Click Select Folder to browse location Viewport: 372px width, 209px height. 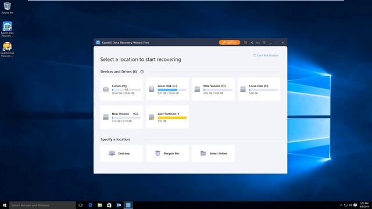click(x=213, y=153)
